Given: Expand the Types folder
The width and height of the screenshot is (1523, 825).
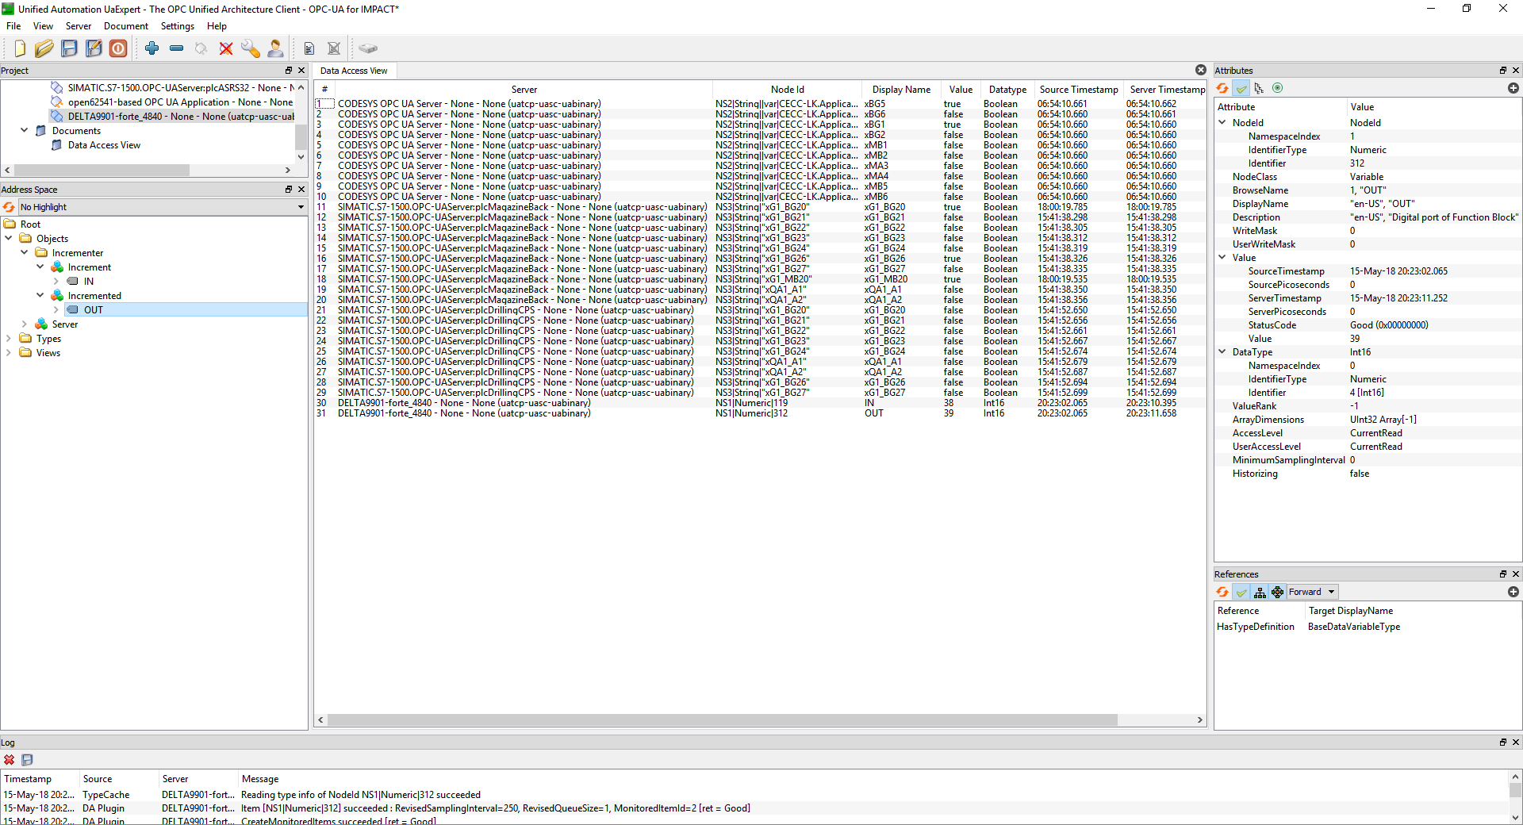Looking at the screenshot, I should (x=9, y=338).
